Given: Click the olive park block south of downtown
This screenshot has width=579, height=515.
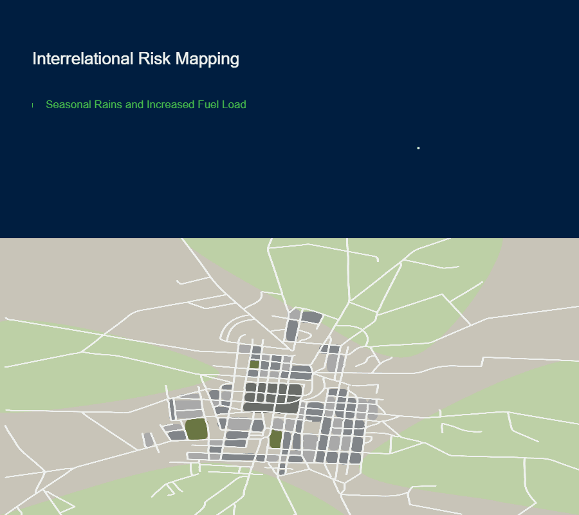Looking at the screenshot, I should (275, 439).
